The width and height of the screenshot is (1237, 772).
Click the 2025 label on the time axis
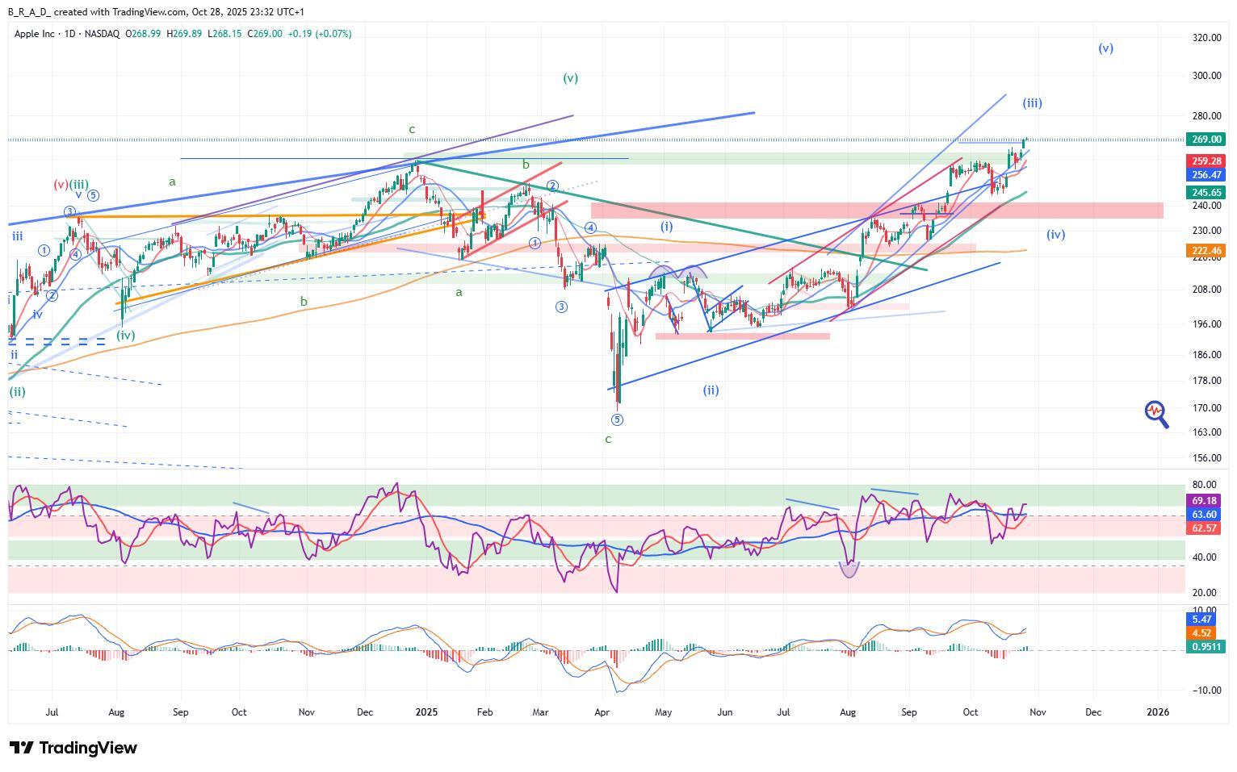click(x=426, y=712)
